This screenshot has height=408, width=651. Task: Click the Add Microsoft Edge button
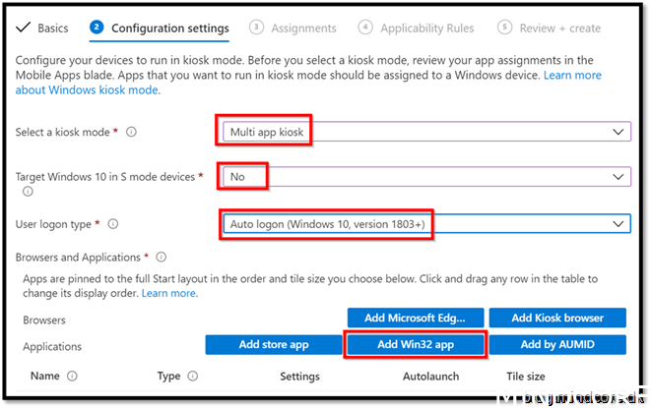pyautogui.click(x=415, y=318)
